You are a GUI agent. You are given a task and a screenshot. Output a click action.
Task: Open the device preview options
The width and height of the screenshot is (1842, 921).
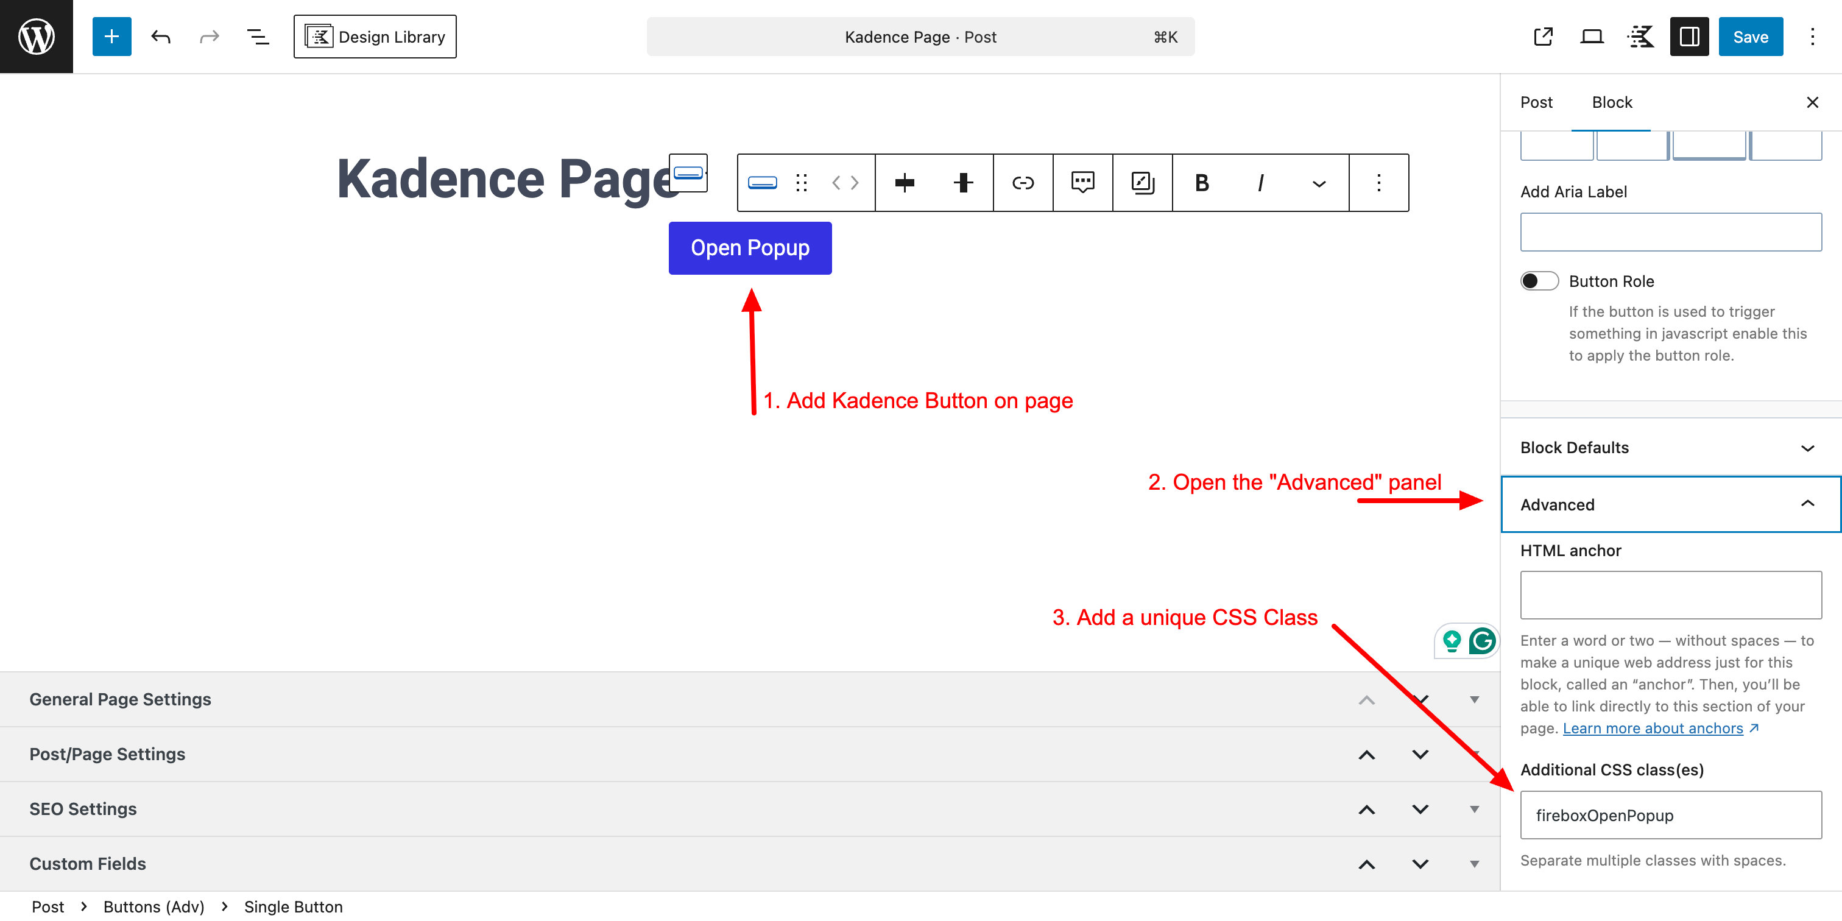click(1592, 37)
